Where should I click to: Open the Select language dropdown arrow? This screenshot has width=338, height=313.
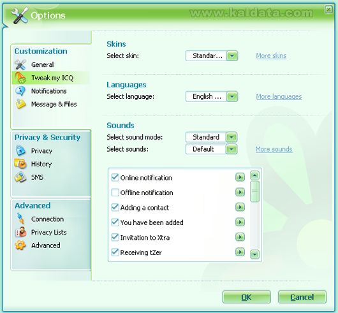point(232,96)
